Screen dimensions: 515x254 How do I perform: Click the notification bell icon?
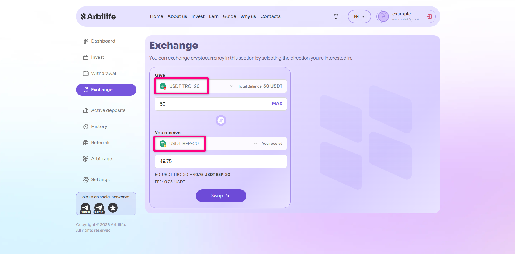336,16
